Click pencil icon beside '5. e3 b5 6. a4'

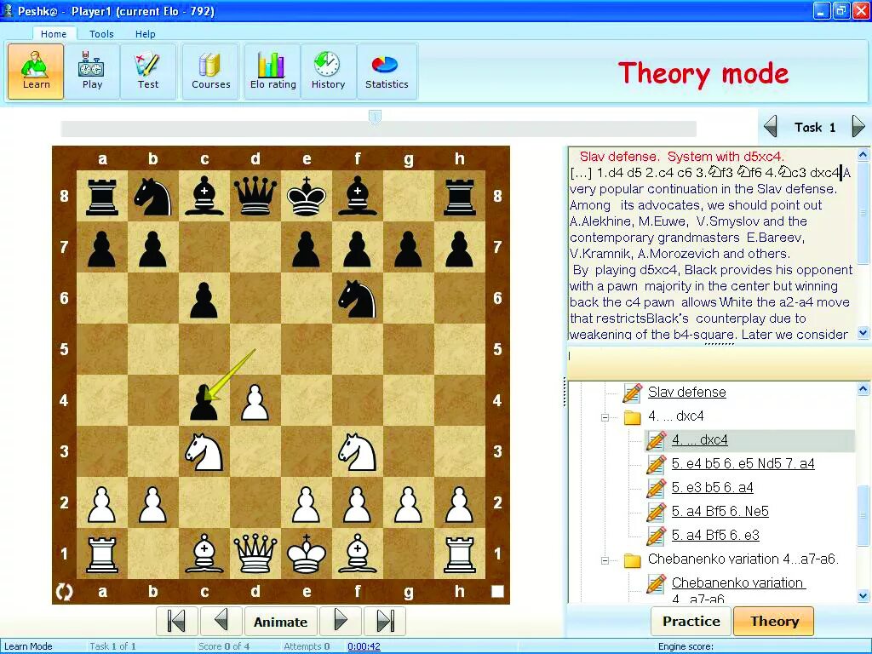657,488
